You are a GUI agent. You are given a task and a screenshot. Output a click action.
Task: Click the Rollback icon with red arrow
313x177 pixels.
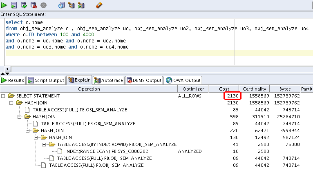coord(34,5)
